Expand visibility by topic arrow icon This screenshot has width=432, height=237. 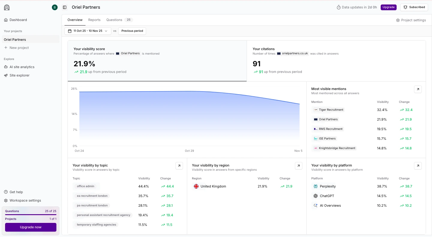tap(179, 166)
